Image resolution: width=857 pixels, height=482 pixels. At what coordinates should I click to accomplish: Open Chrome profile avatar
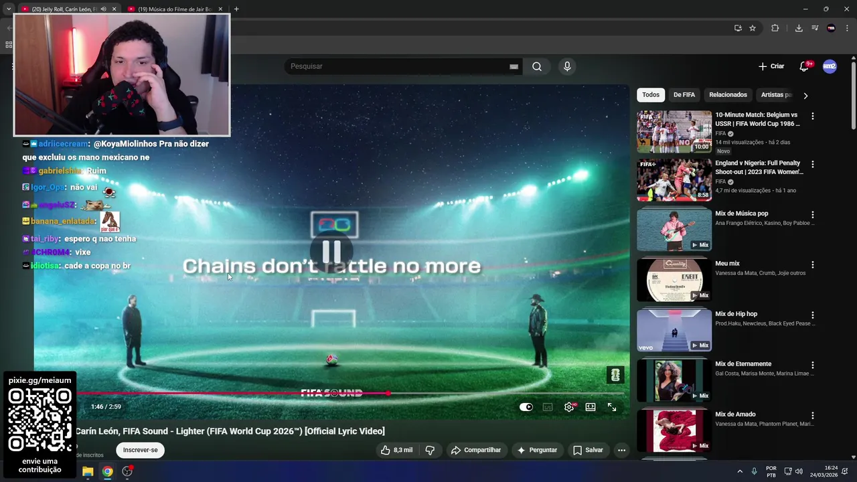pyautogui.click(x=831, y=28)
